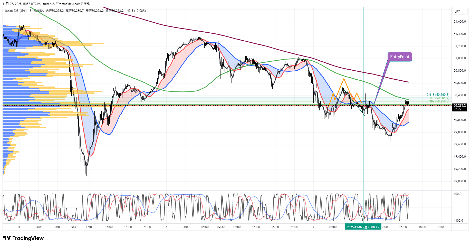Select the 0.382 Fibonacci level label
471x246 pixels.
click(438, 101)
